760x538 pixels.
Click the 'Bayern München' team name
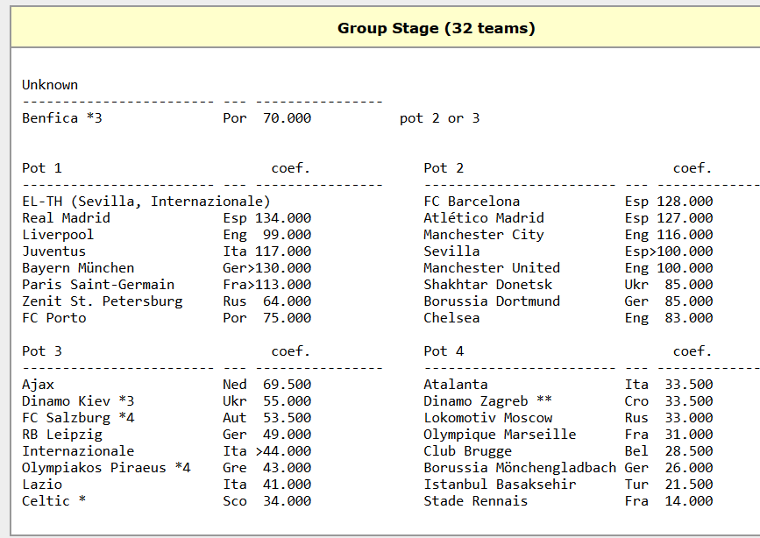78,267
